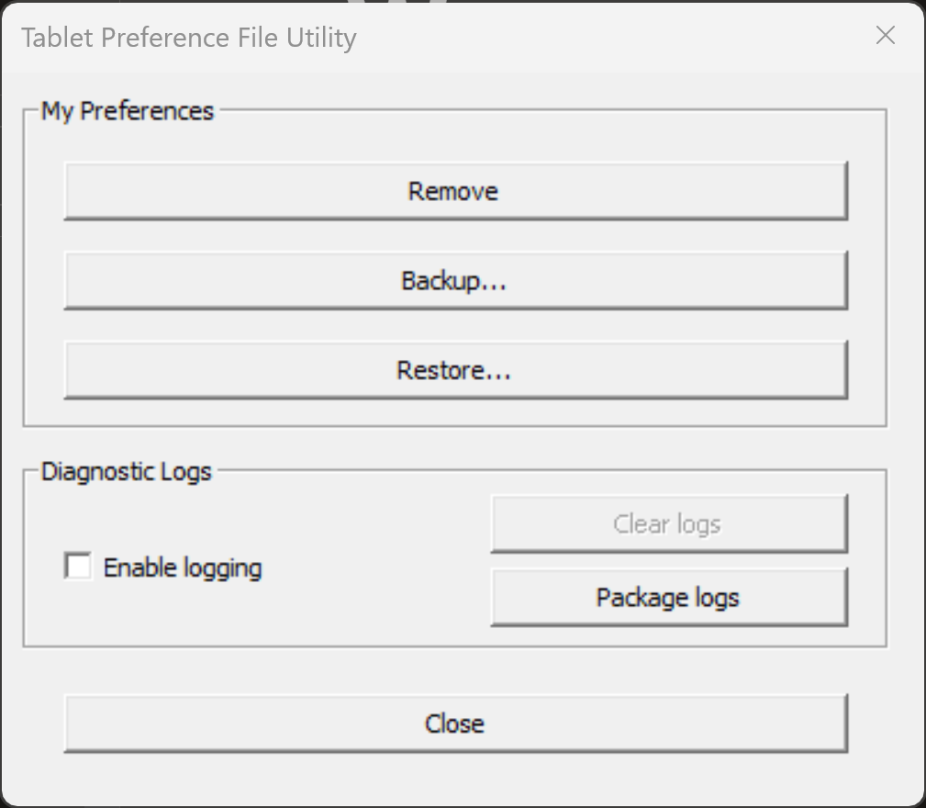Enable the logging checkbox
The image size is (926, 808).
click(x=79, y=567)
